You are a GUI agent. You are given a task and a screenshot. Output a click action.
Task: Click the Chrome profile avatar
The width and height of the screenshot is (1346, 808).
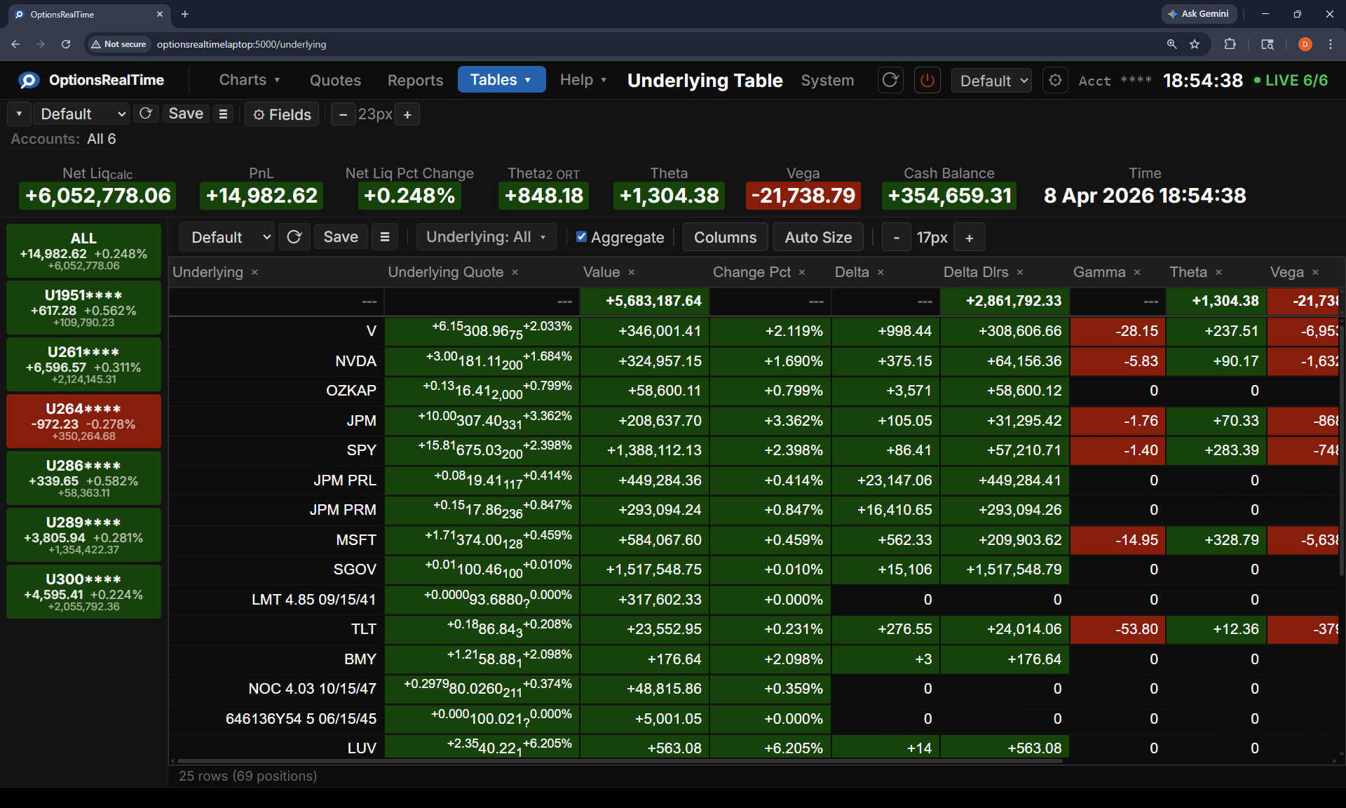1305,44
